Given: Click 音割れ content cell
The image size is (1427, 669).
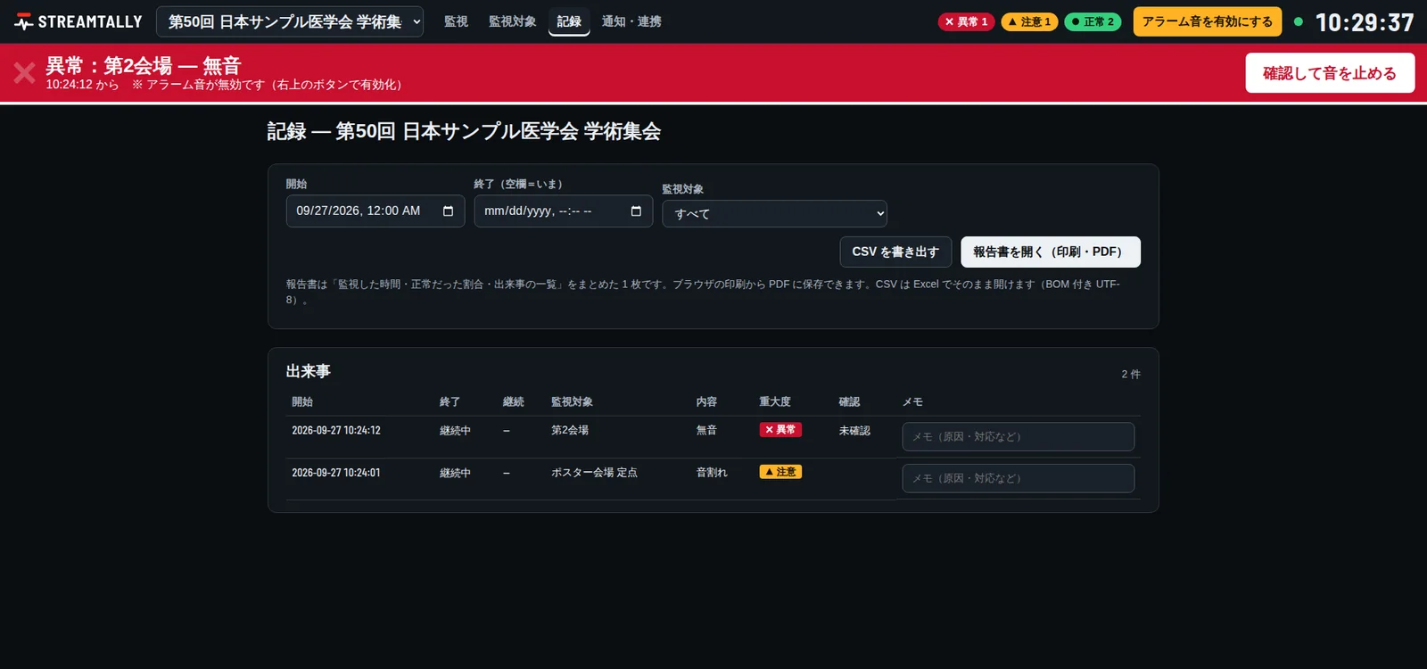Looking at the screenshot, I should point(712,473).
